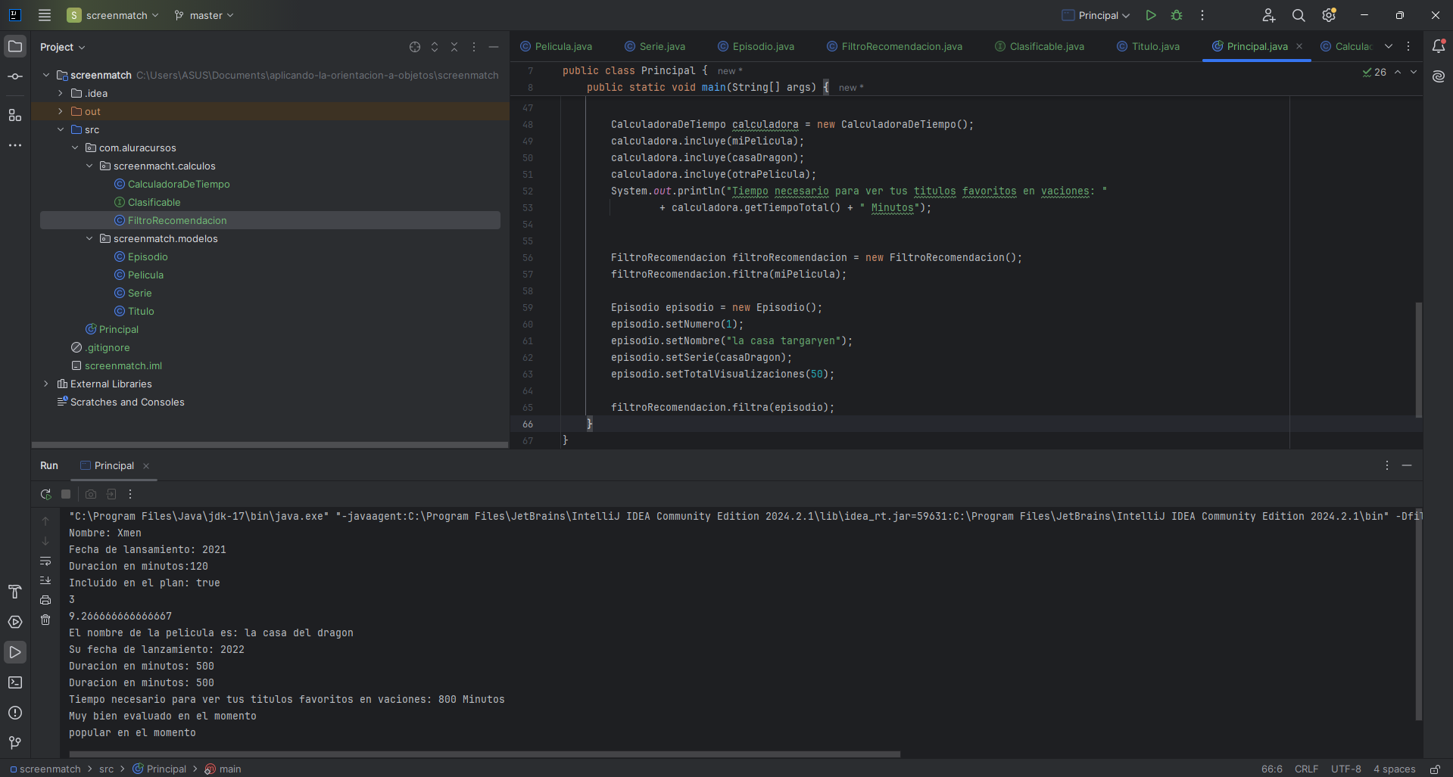Toggle soft-wrap in console output

pos(45,561)
